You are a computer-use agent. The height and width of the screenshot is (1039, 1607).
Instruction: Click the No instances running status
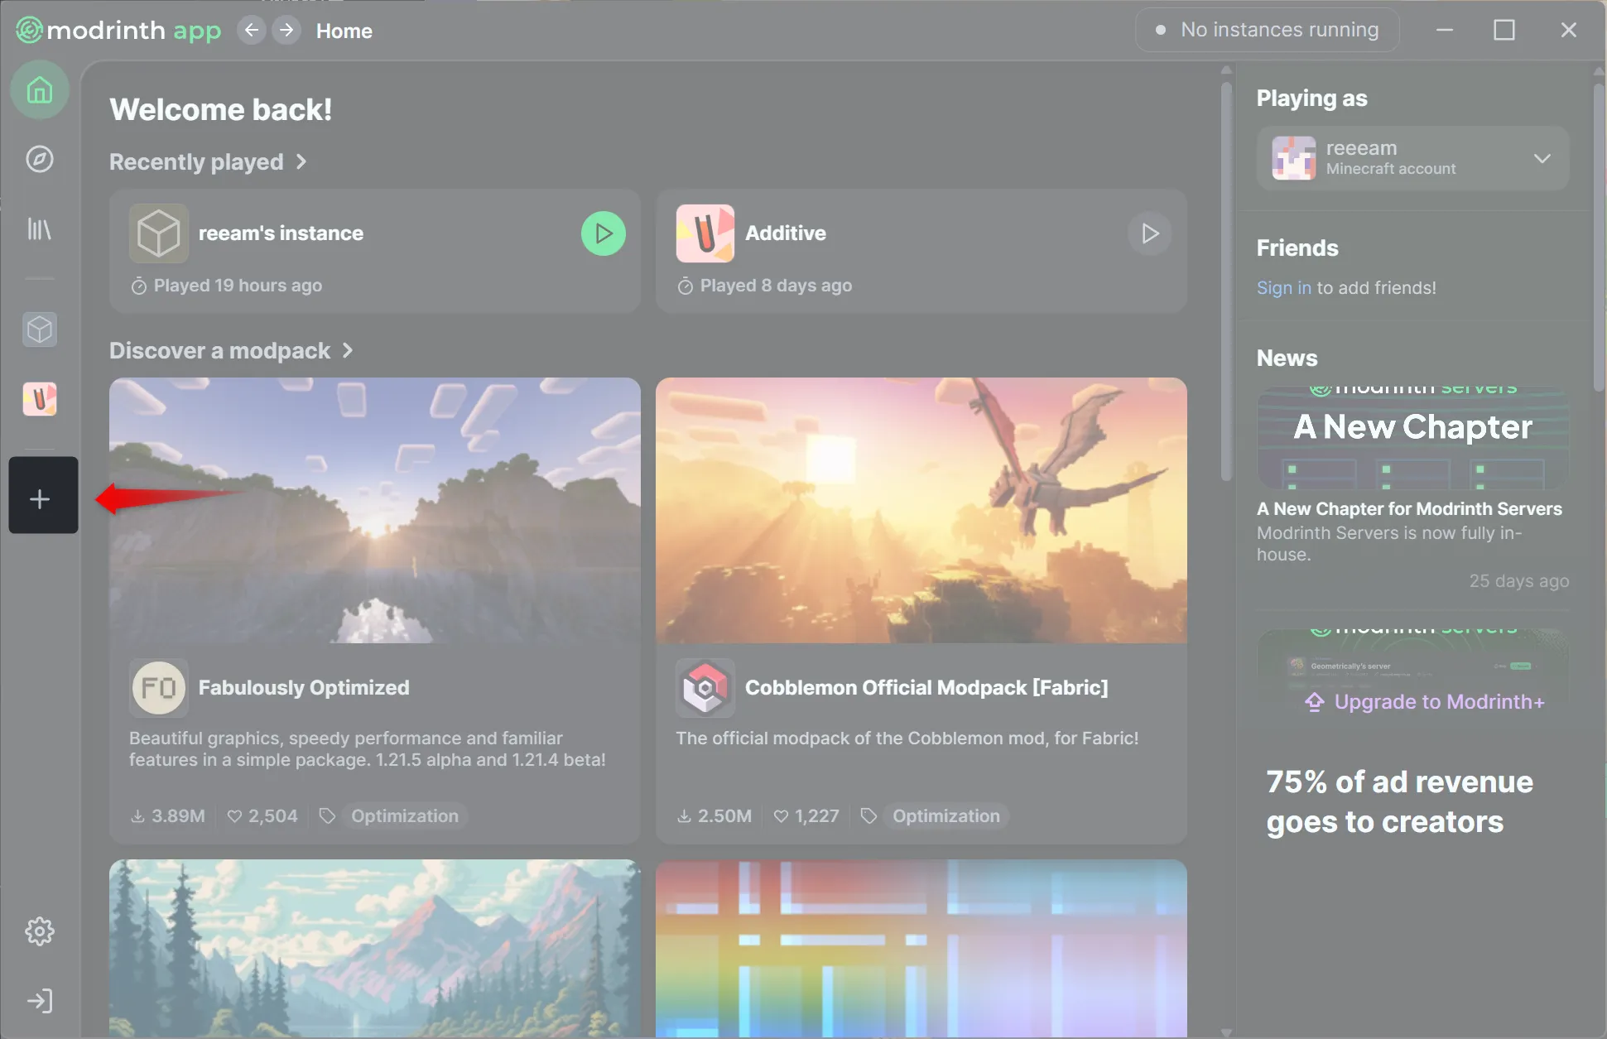point(1268,30)
